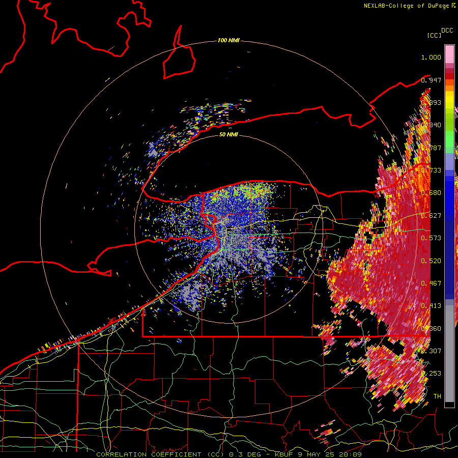Click the 0.253 scale value
The width and height of the screenshot is (458, 458).
point(431,374)
